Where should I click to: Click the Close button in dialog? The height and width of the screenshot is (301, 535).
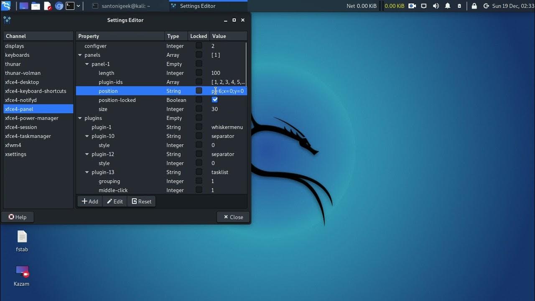tap(233, 217)
